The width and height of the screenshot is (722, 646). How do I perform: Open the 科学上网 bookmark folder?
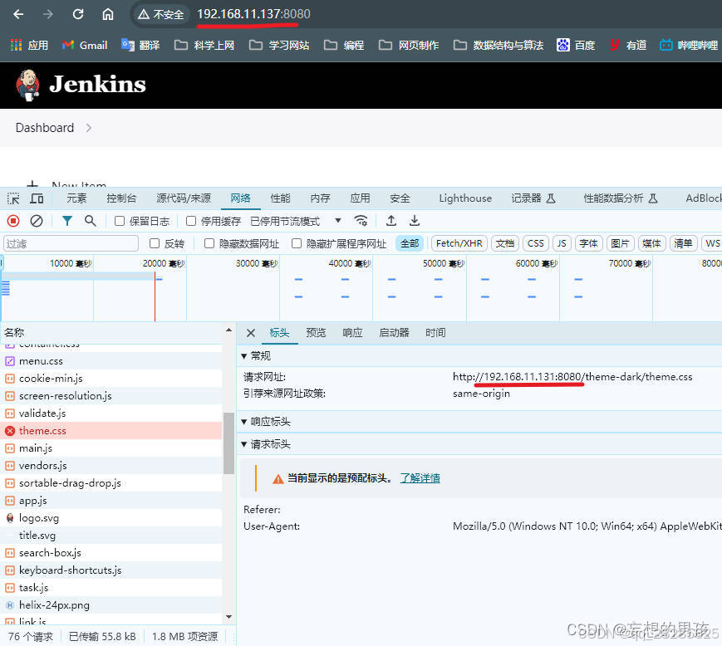(204, 45)
